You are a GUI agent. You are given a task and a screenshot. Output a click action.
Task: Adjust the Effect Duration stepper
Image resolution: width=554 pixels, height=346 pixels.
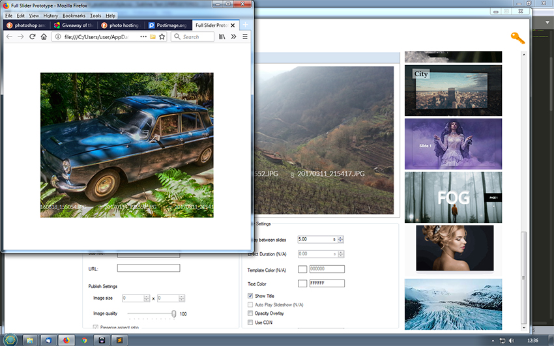[x=341, y=254]
